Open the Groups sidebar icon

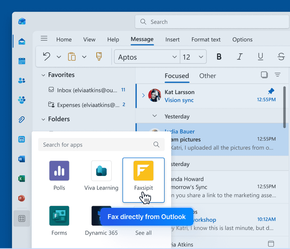[22, 100]
